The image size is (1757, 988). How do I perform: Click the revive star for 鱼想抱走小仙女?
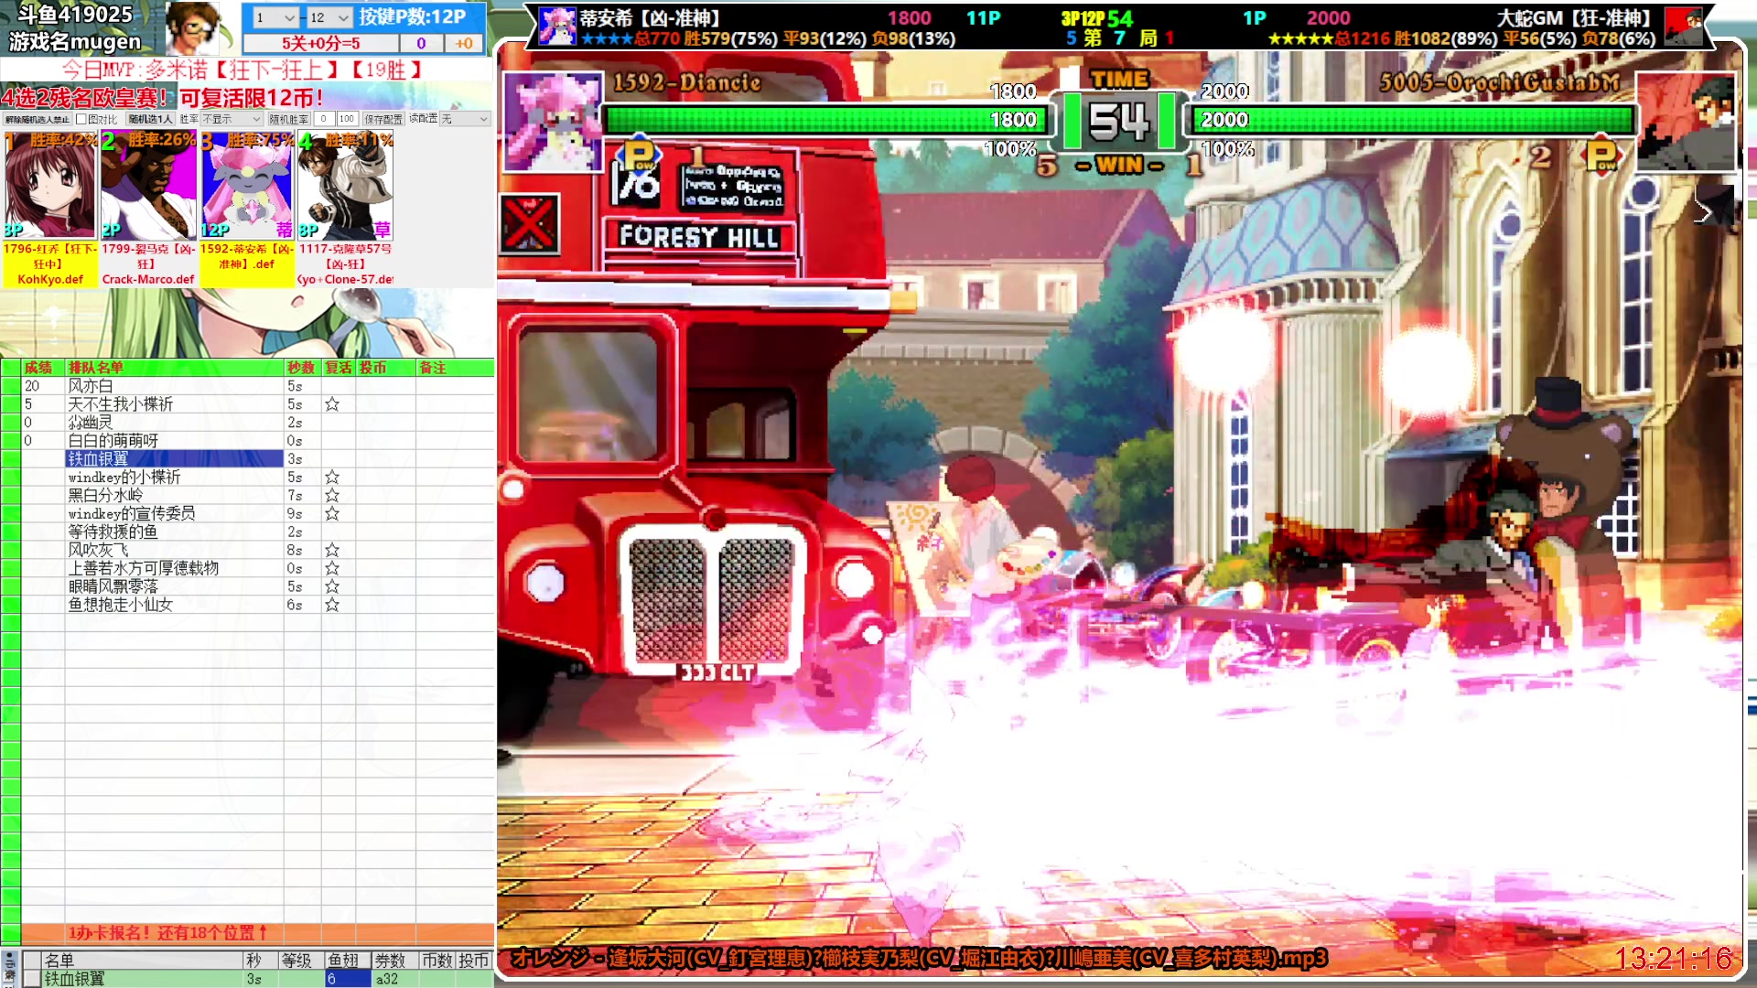point(332,605)
